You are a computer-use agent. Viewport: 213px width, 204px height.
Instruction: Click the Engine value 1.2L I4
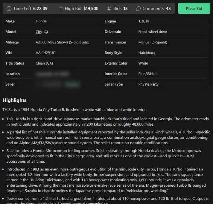point(144,21)
